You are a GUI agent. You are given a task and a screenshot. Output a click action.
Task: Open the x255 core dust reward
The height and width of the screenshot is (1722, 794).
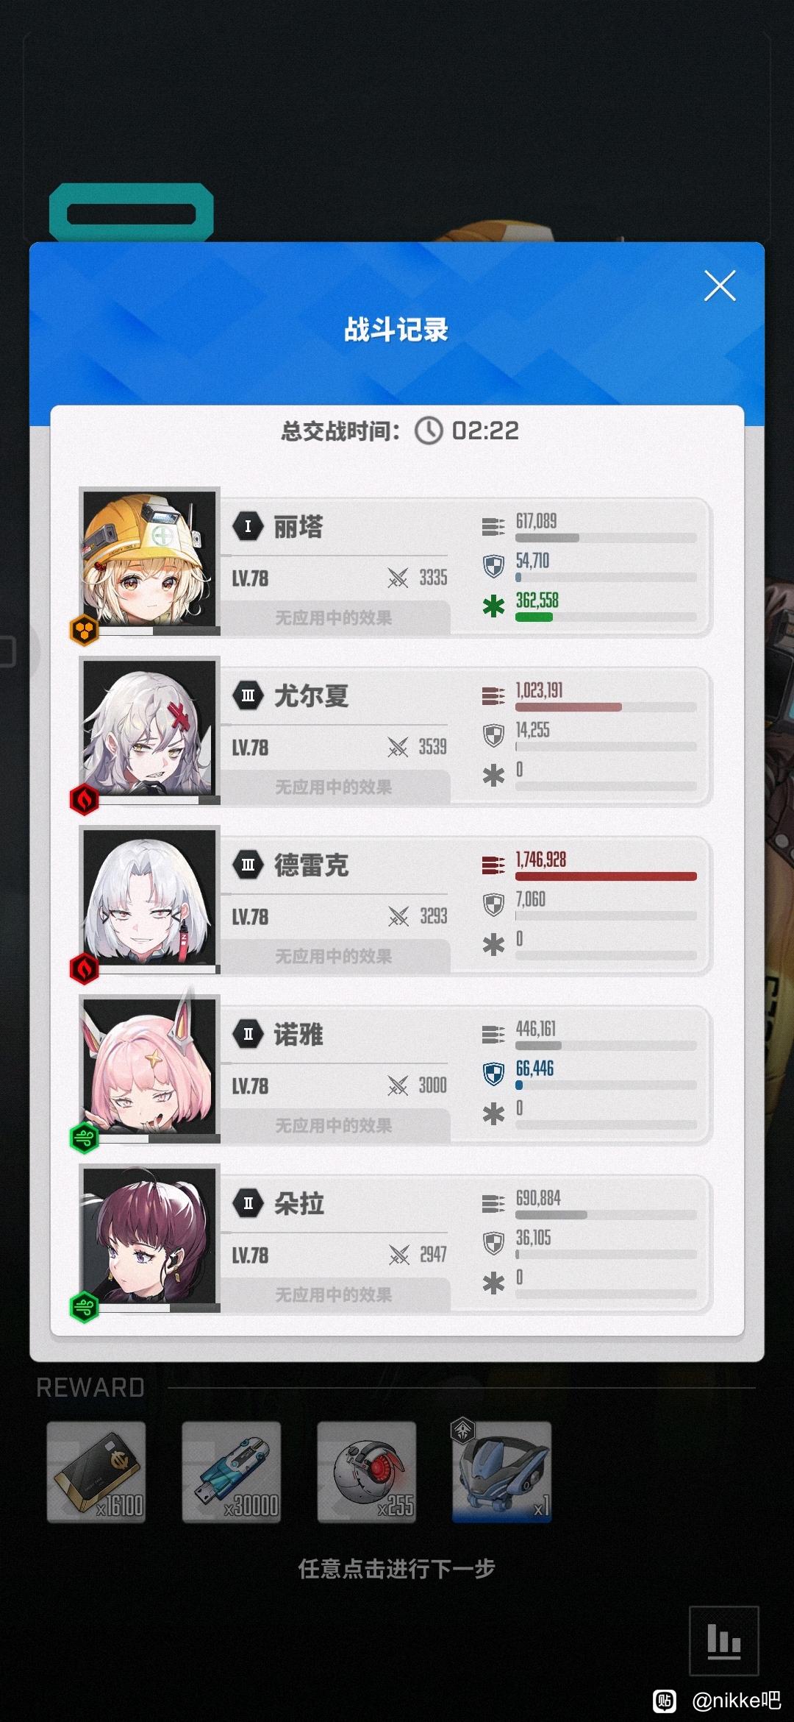367,1472
